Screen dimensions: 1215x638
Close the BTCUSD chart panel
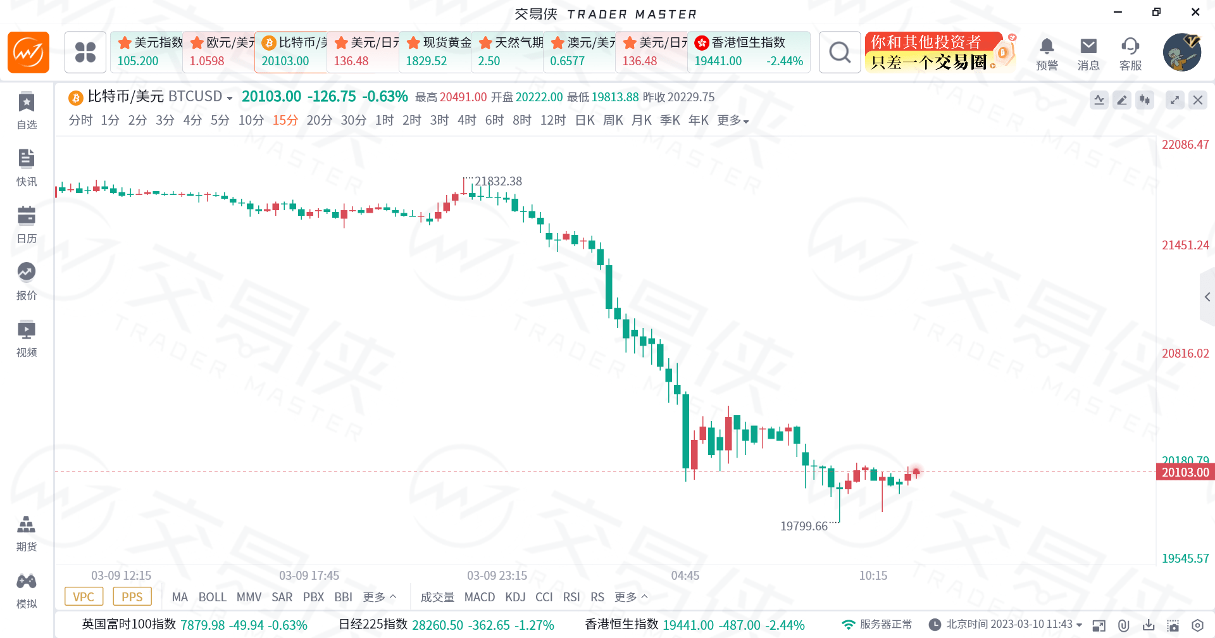pos(1198,100)
